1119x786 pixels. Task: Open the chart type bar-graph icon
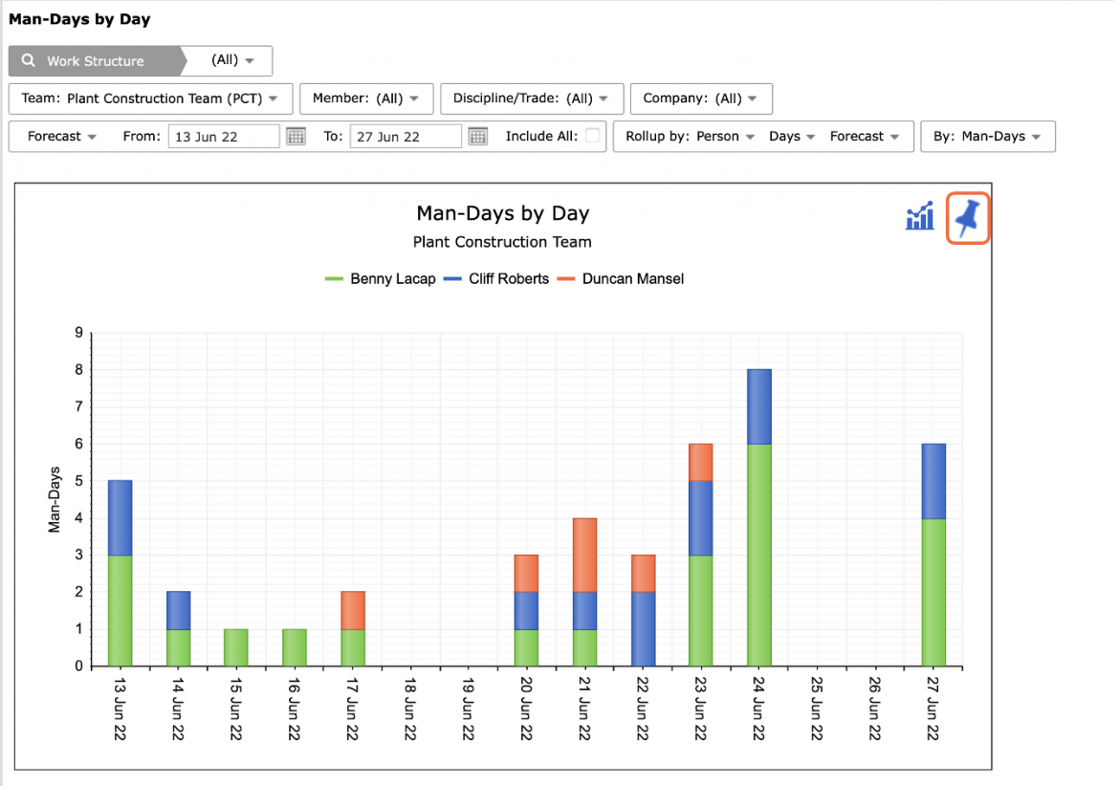pyautogui.click(x=920, y=216)
